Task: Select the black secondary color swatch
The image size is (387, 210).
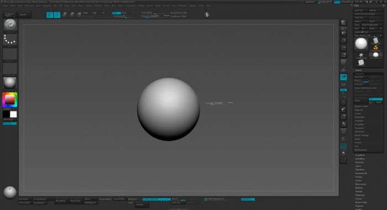Action: [6, 114]
